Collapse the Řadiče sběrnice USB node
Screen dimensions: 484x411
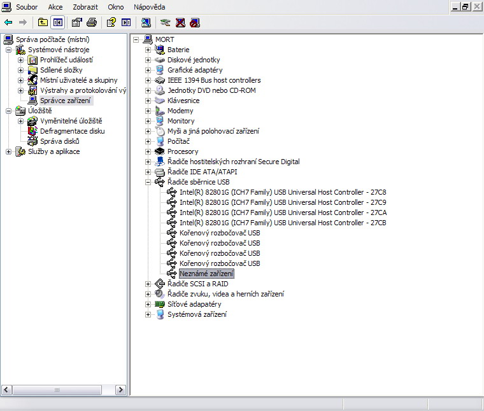[148, 182]
